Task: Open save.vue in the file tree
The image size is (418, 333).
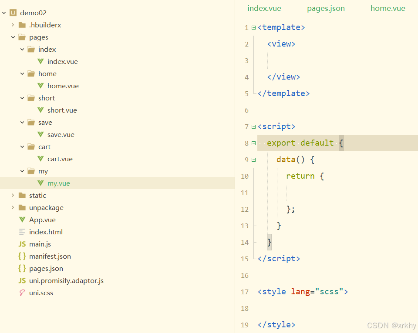Action: coord(61,134)
